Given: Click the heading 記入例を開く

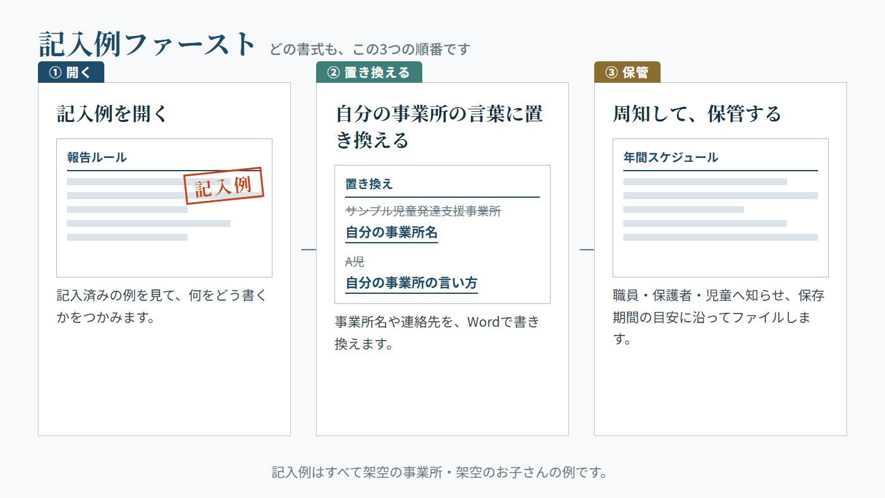Looking at the screenshot, I should [113, 114].
